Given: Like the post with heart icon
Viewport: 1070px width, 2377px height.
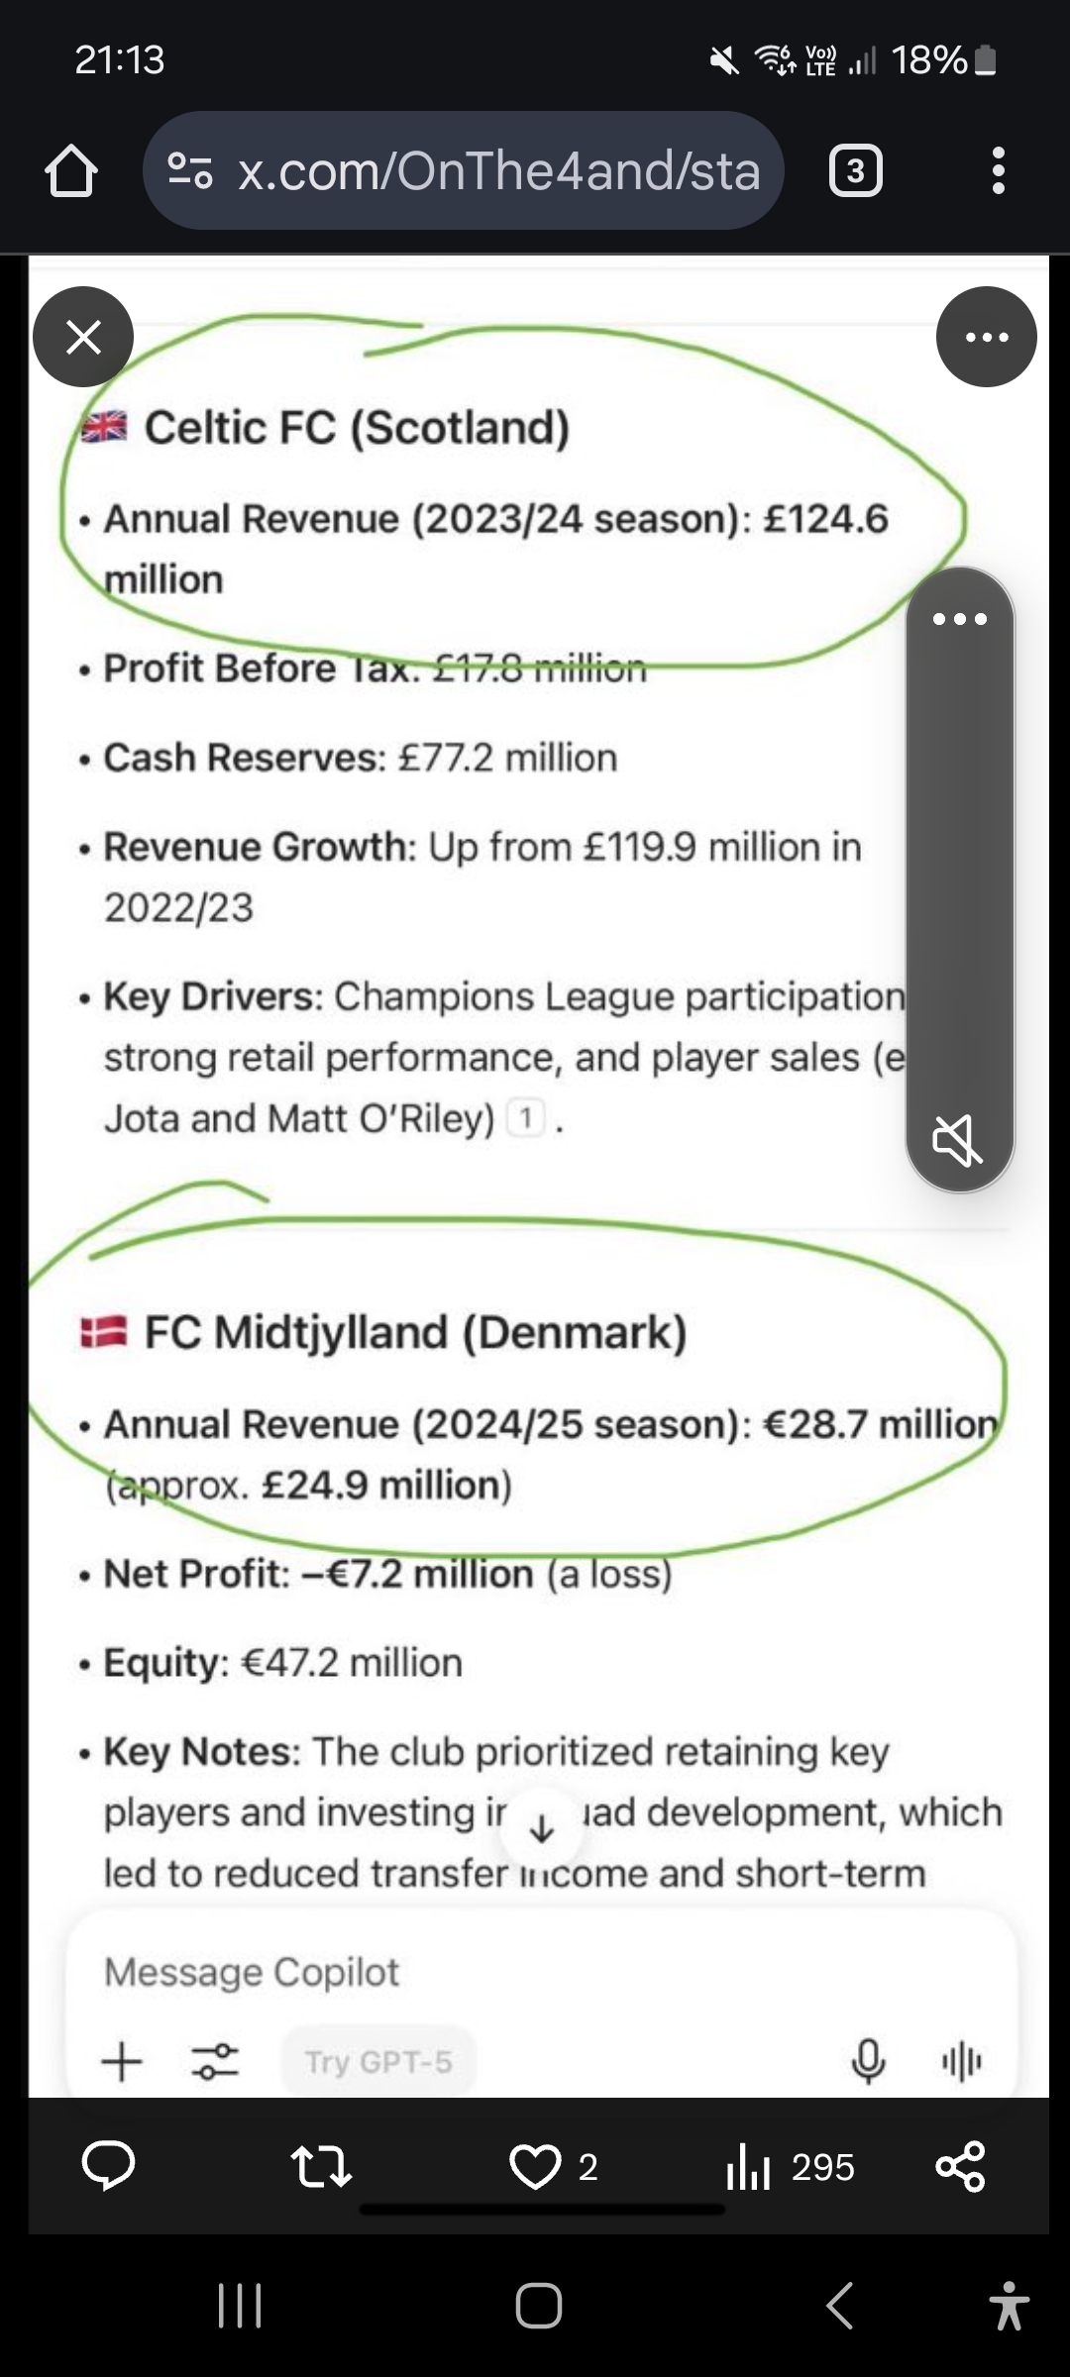Looking at the screenshot, I should pyautogui.click(x=535, y=2167).
